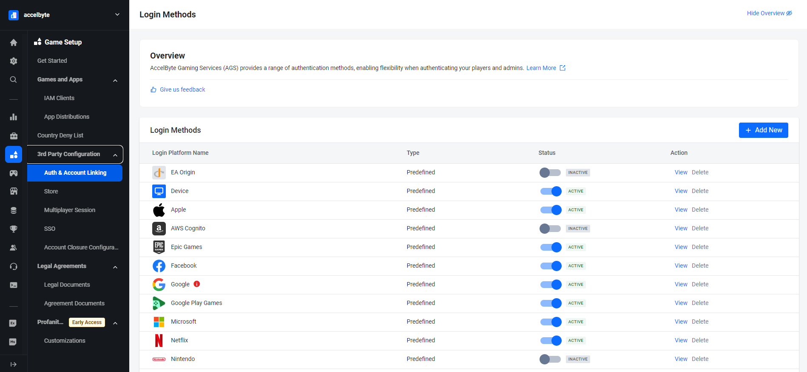This screenshot has width=807, height=372.
Task: Open Get Started menu item
Action: [x=52, y=61]
